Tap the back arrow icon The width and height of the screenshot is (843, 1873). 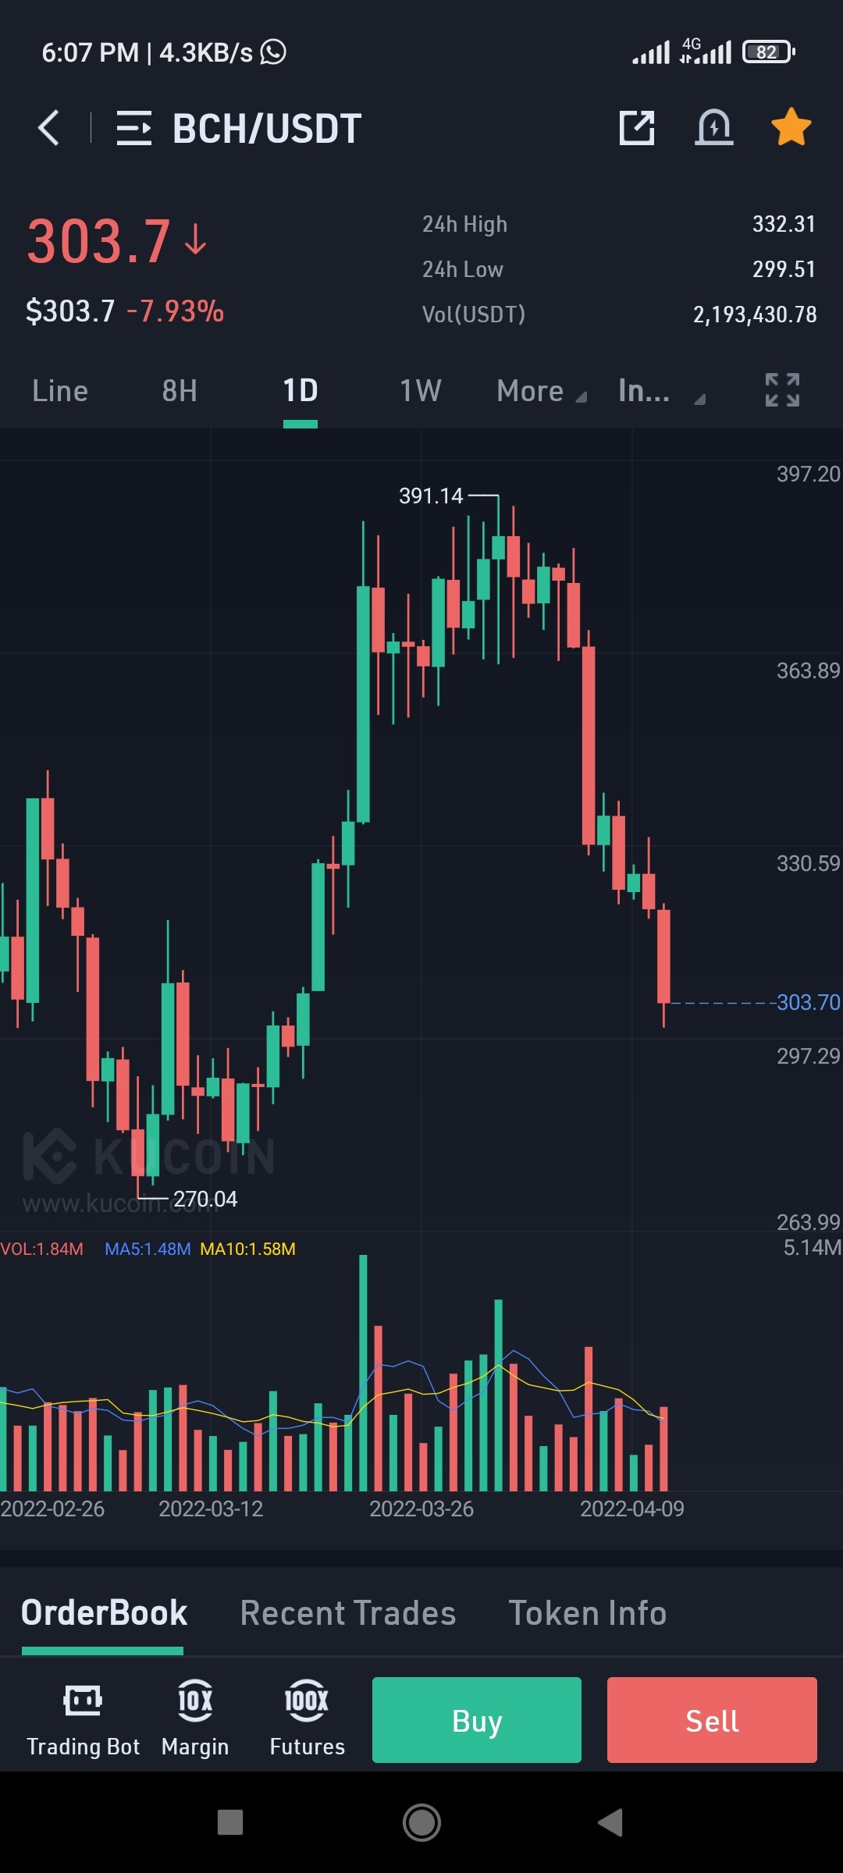click(48, 128)
